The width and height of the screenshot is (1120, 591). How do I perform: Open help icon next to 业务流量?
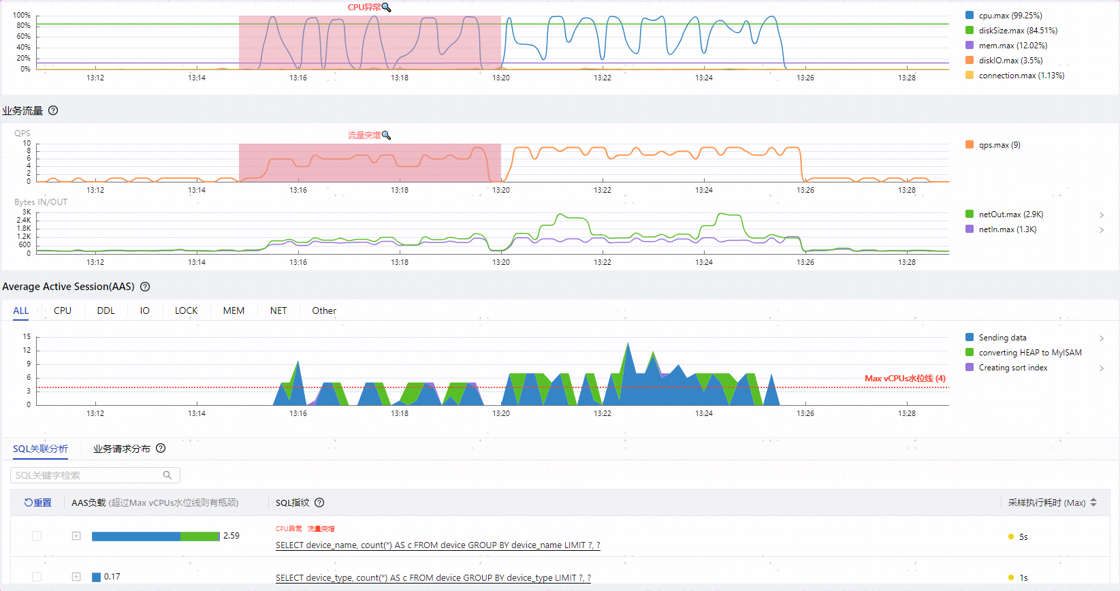[x=53, y=110]
